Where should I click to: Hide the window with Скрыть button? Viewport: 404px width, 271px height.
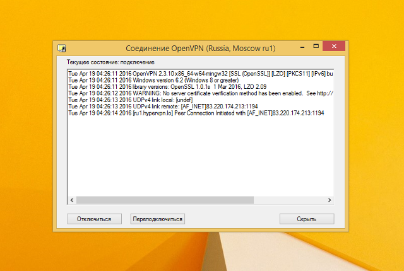(x=307, y=219)
